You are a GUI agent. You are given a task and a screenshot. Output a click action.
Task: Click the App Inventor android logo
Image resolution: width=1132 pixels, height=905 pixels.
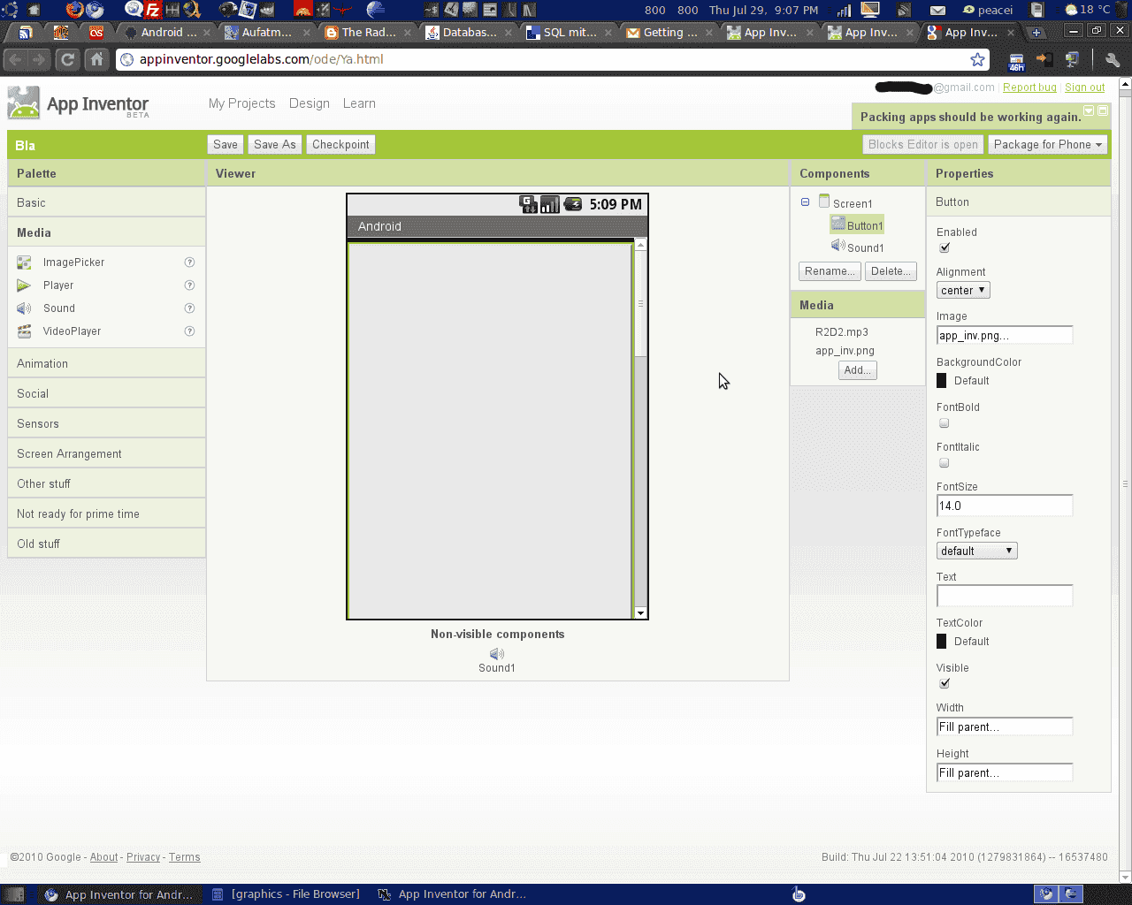(24, 103)
